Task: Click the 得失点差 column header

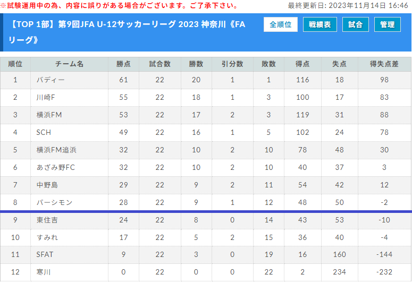Action: tap(384, 64)
